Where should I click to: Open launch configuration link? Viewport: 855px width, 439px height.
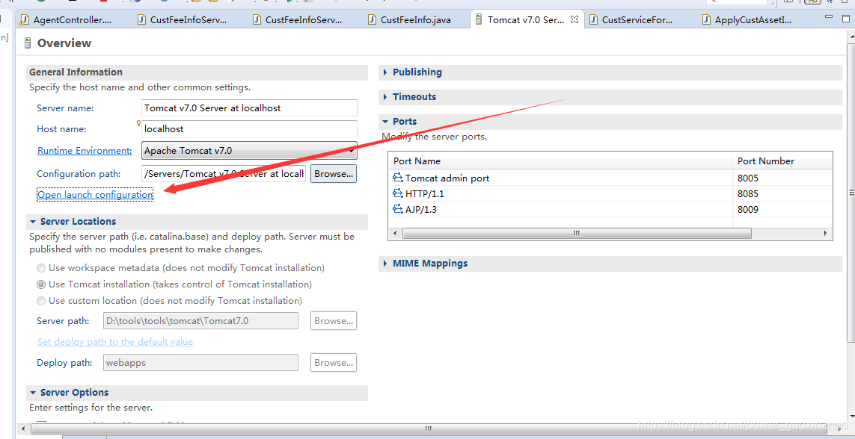pyautogui.click(x=95, y=194)
